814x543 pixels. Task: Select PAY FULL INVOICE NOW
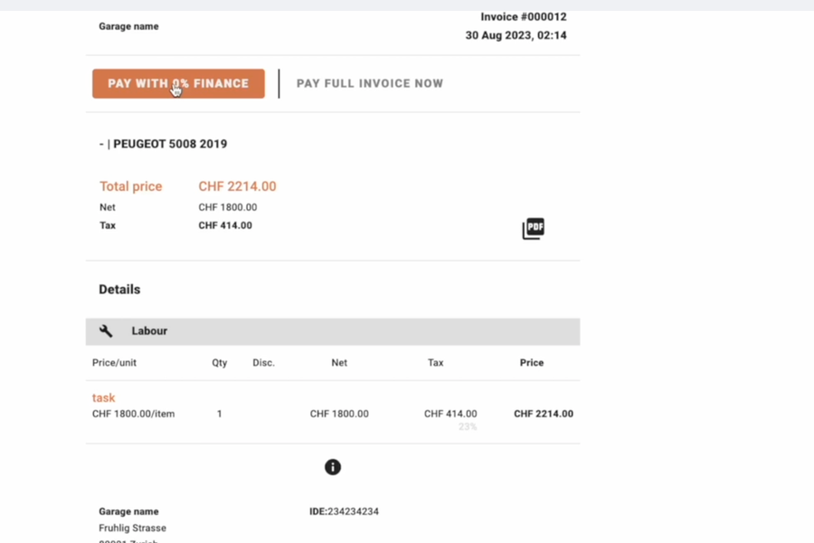point(369,82)
